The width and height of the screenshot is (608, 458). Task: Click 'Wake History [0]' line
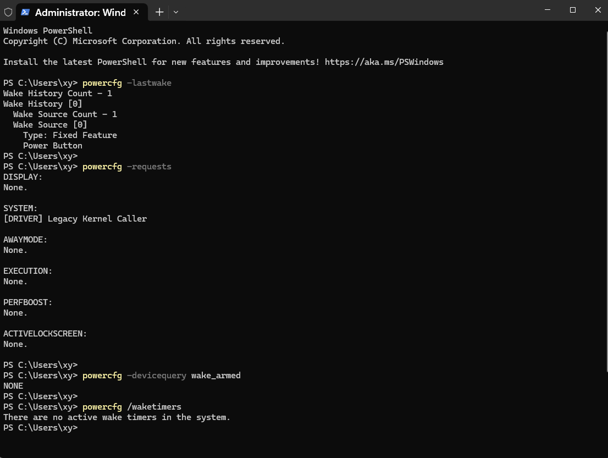coord(43,104)
